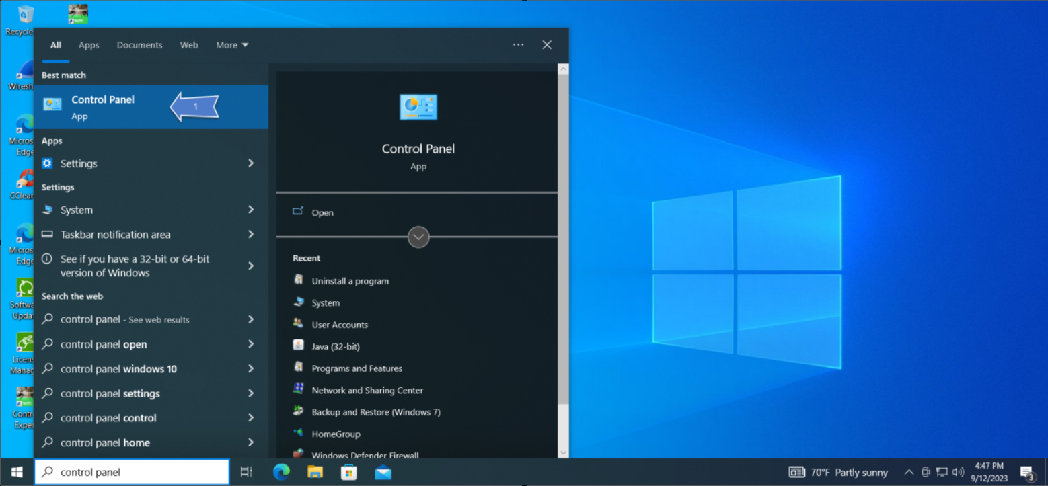This screenshot has height=486, width=1048.
Task: Click the HomeGroup recent icon
Action: [x=298, y=434]
